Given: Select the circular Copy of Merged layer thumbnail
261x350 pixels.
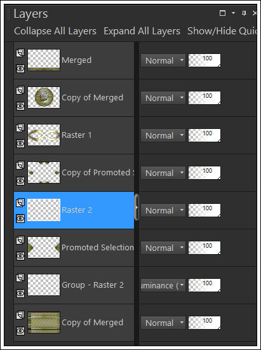Looking at the screenshot, I should point(44,97).
